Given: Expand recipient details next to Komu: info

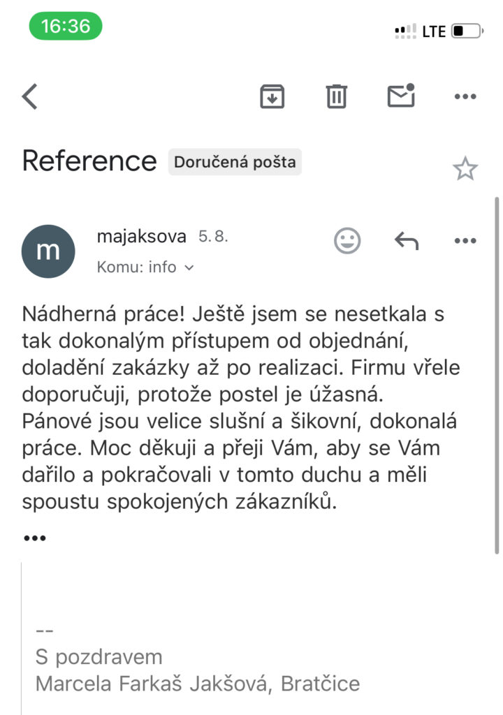Looking at the screenshot, I should tap(189, 267).
